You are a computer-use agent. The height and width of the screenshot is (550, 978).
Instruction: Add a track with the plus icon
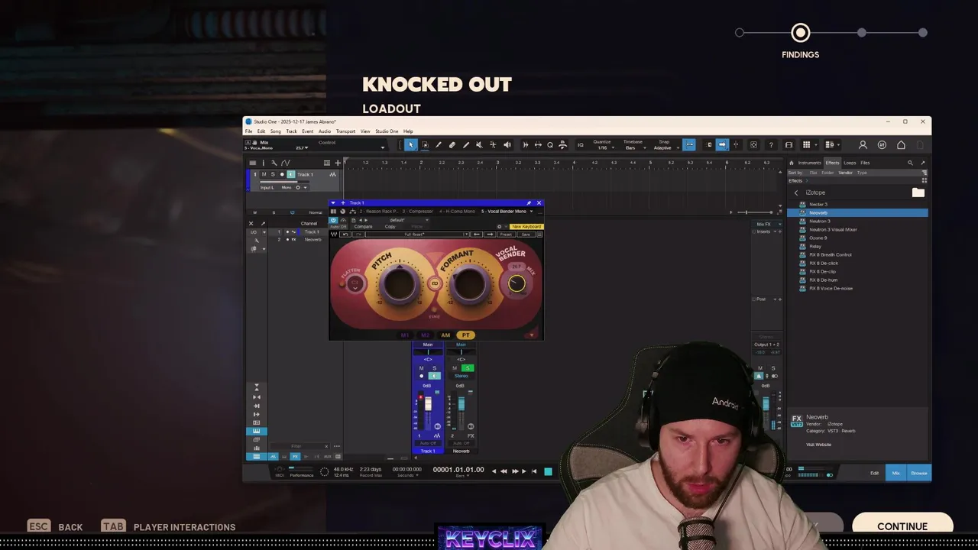coord(338,163)
